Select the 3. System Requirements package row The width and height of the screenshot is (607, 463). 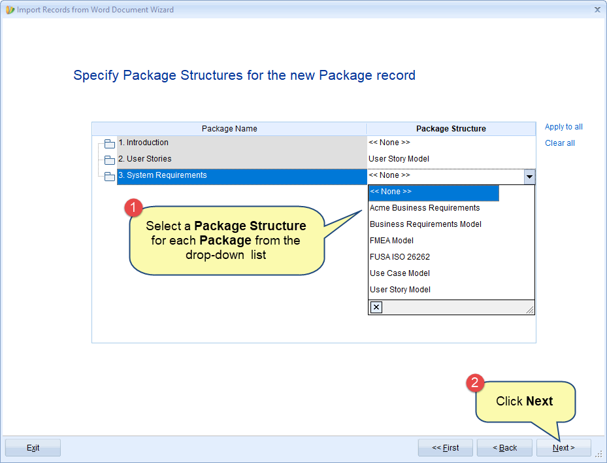point(242,177)
